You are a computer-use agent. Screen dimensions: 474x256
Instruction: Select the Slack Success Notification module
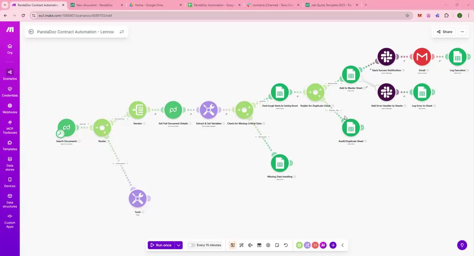(386, 57)
